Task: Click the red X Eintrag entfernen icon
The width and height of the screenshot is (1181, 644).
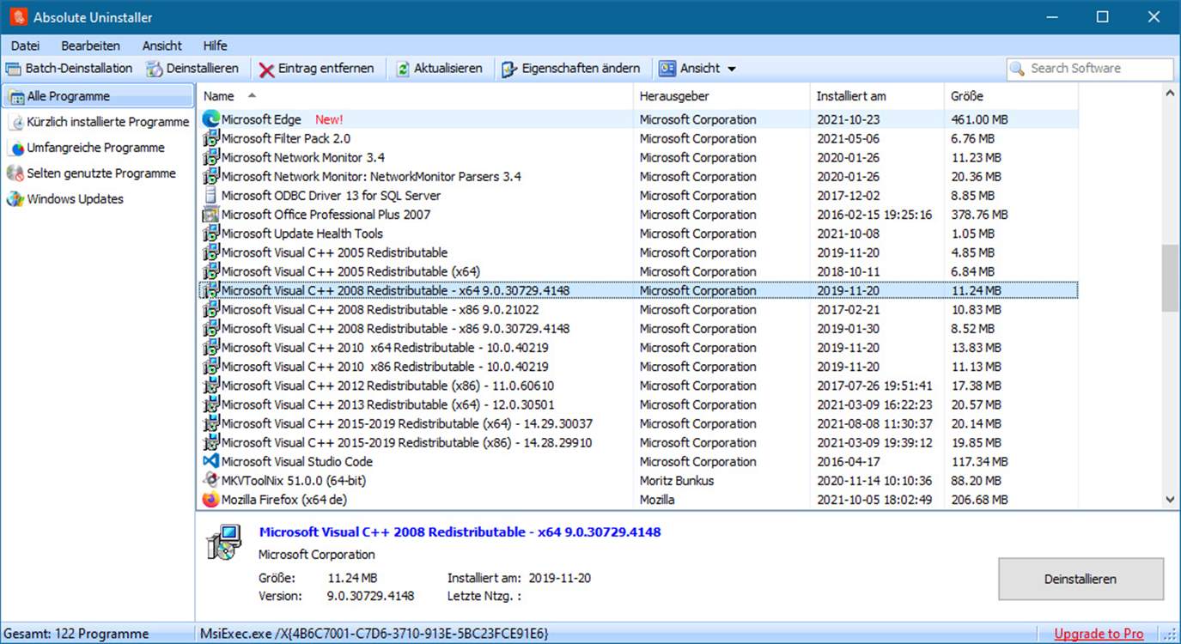Action: click(267, 69)
